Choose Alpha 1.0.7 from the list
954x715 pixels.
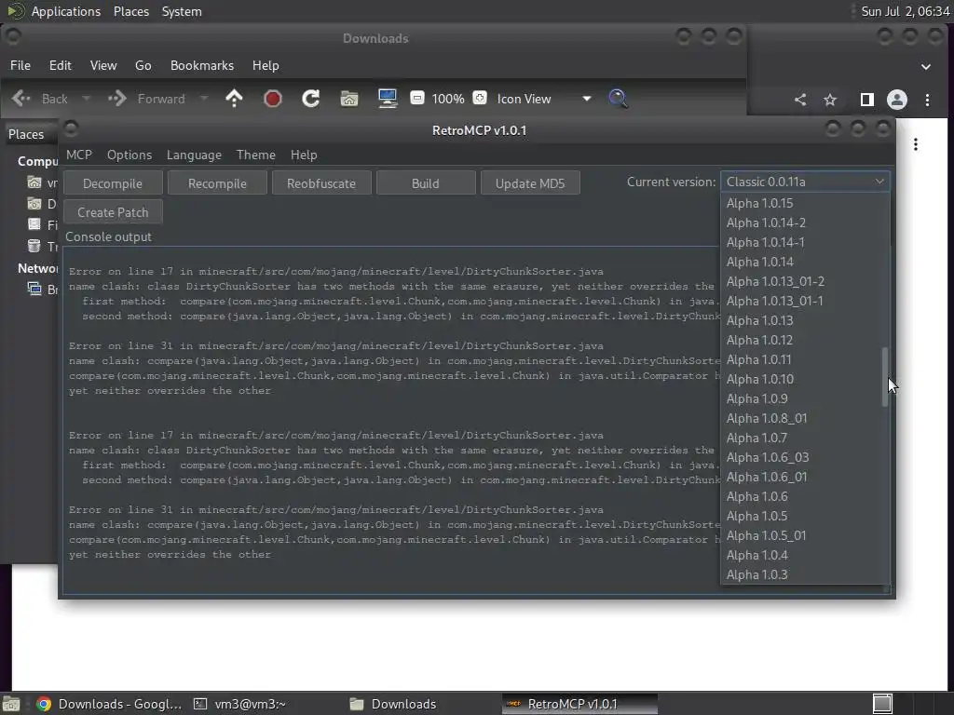click(x=802, y=438)
